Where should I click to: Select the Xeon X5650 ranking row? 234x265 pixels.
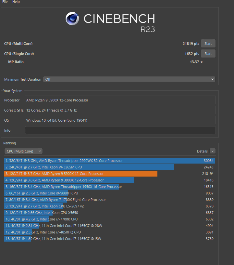110,213
